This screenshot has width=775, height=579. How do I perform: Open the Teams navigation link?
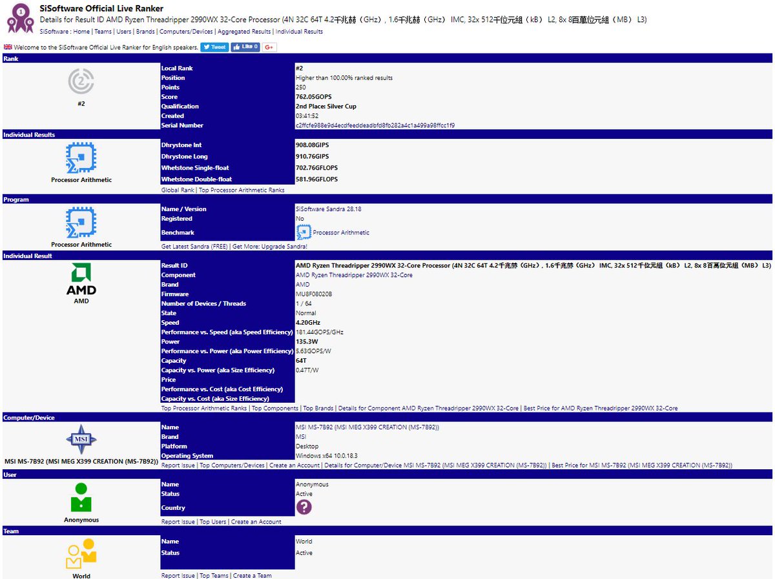click(x=103, y=32)
